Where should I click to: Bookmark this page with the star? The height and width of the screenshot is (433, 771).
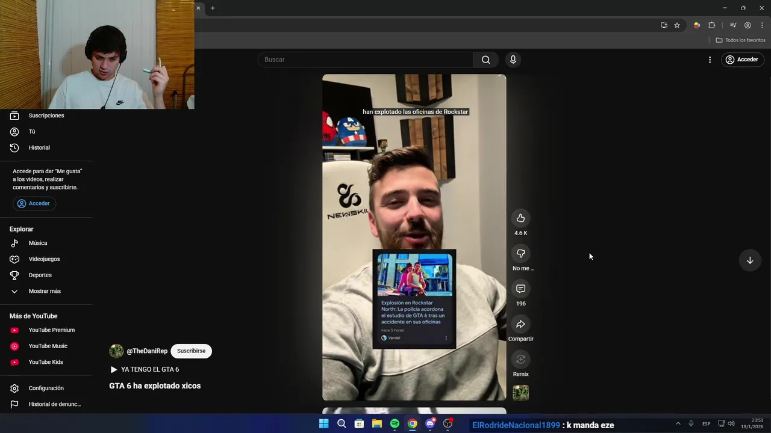677,25
